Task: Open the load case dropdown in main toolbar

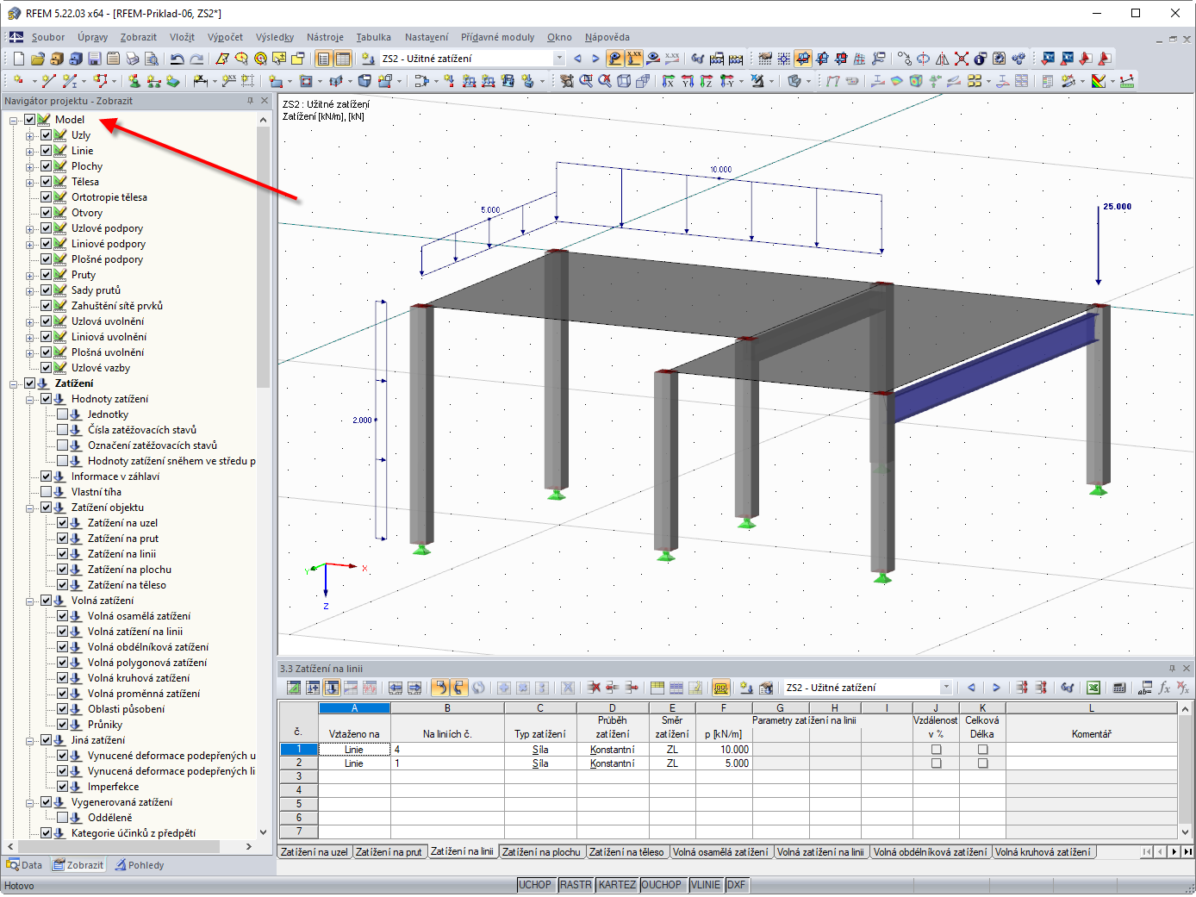Action: click(559, 59)
